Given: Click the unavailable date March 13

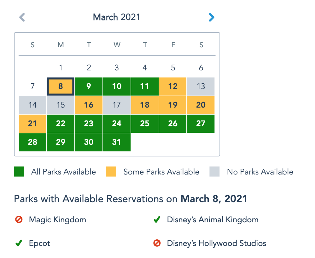Looking at the screenshot, I should [x=201, y=86].
